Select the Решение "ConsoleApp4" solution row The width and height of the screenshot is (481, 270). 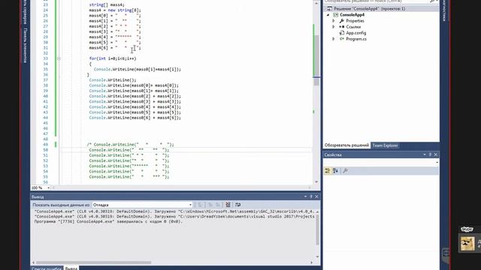382,8
